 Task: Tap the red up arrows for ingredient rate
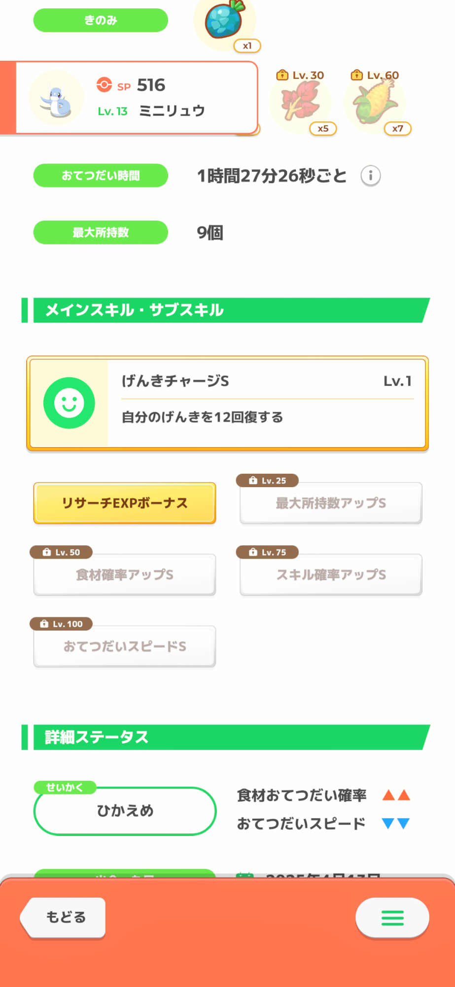(x=396, y=795)
